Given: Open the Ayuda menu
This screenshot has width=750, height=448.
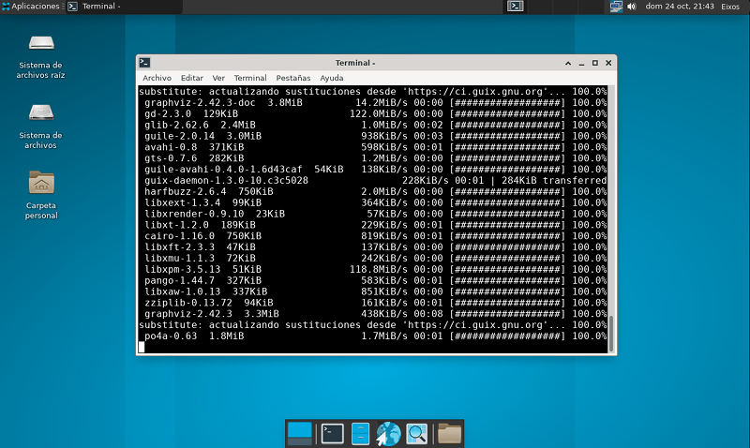Looking at the screenshot, I should (x=332, y=78).
